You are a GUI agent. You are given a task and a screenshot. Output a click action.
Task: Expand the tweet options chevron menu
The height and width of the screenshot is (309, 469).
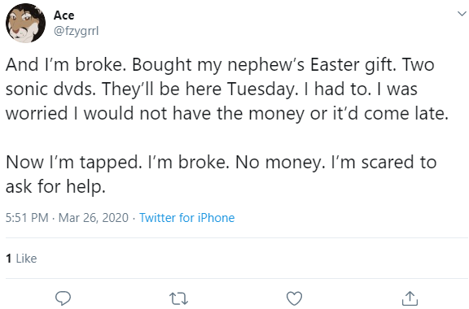point(462,14)
